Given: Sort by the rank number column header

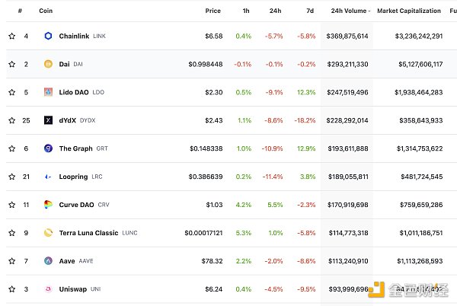Looking at the screenshot, I should click(20, 11).
